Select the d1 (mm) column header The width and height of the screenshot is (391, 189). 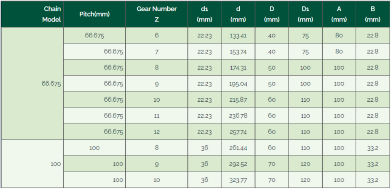tap(204, 14)
